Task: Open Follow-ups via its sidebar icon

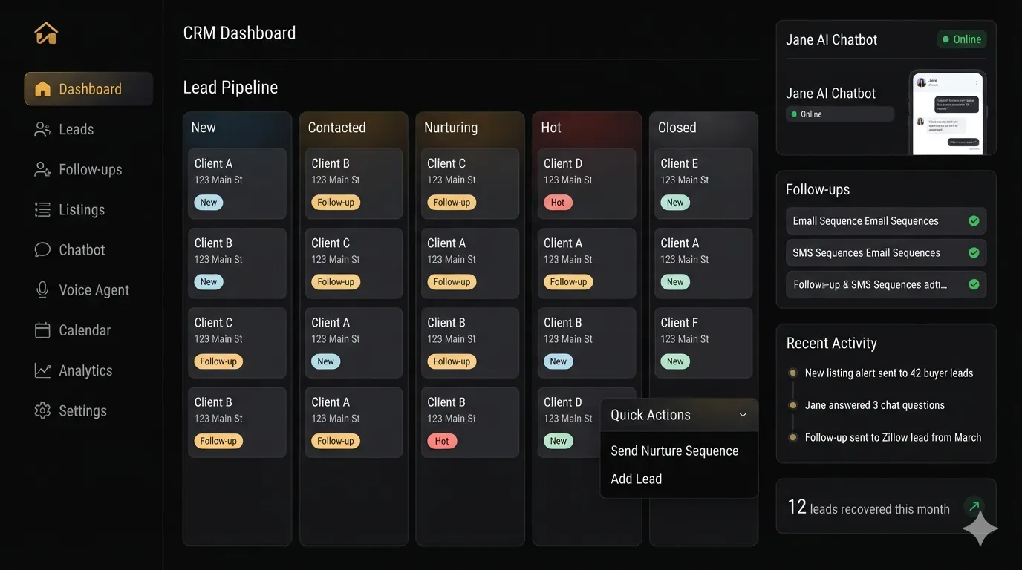Action: (42, 169)
